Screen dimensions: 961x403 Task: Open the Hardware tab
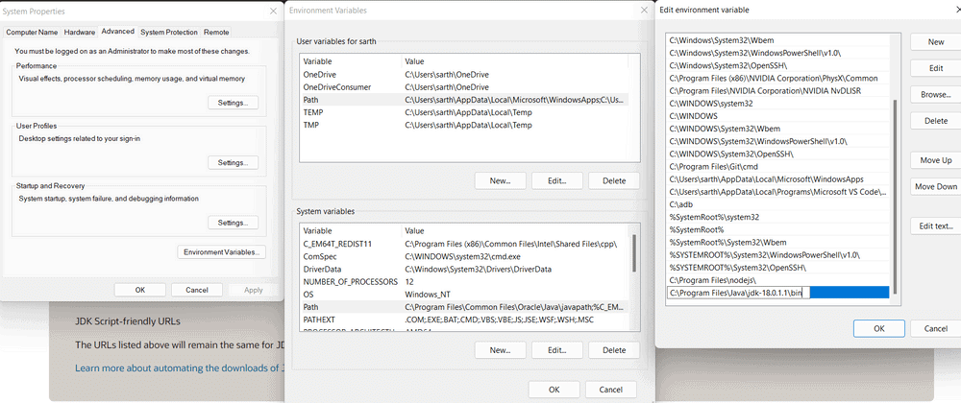80,32
